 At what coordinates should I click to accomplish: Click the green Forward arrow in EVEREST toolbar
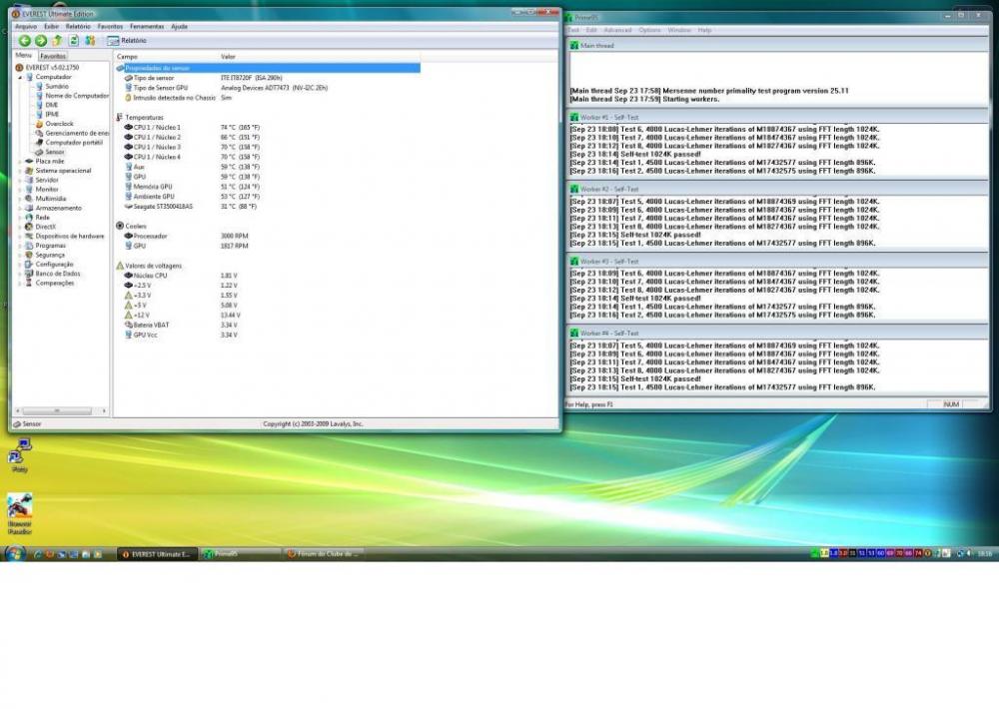click(41, 41)
